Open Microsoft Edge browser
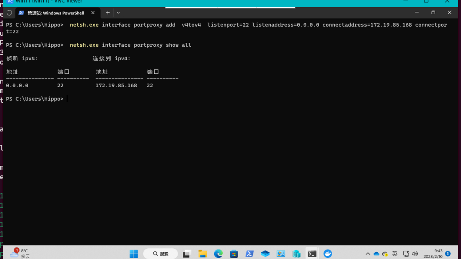 pos(218,254)
